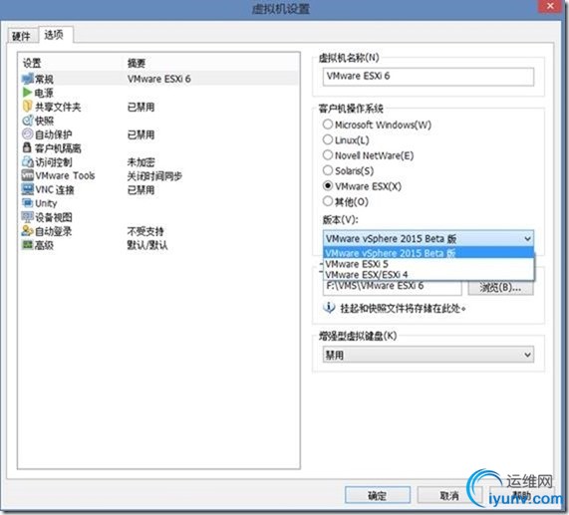Click 不受支持 summary text
569x515 pixels.
(x=145, y=231)
